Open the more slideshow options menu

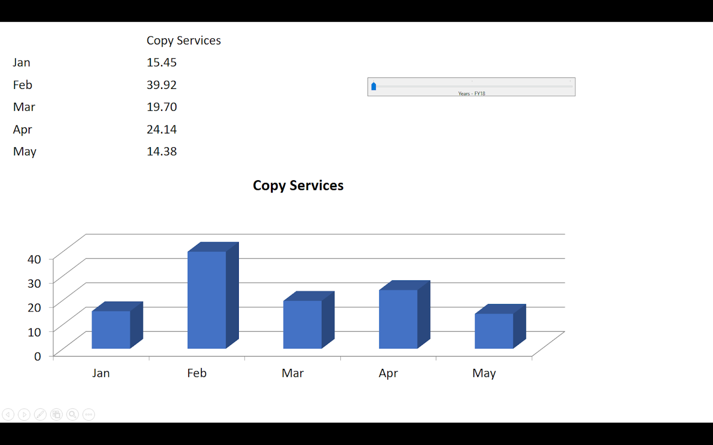(88, 414)
